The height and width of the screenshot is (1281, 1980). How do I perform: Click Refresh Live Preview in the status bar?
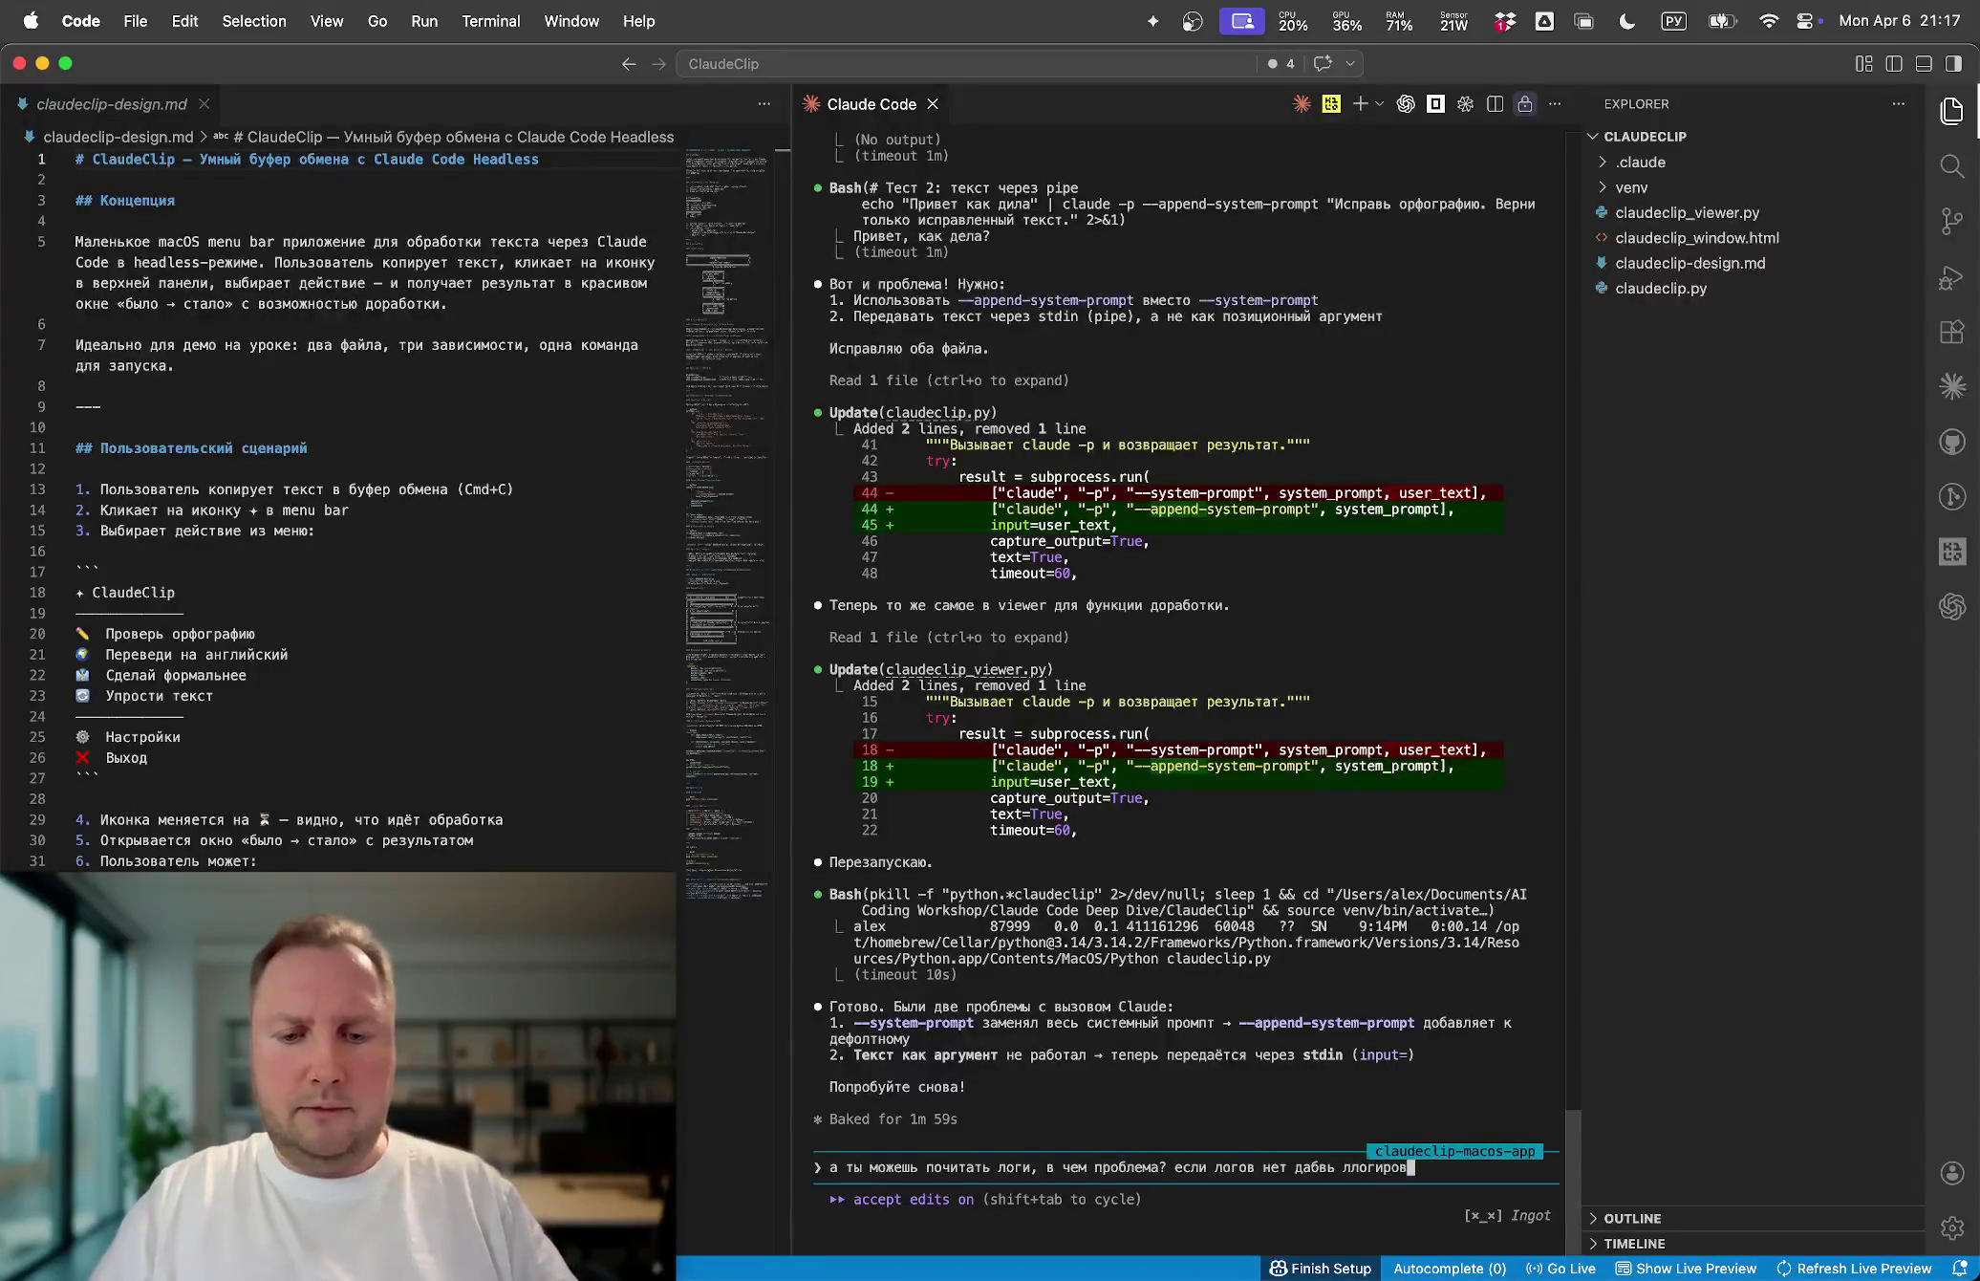point(1854,1269)
